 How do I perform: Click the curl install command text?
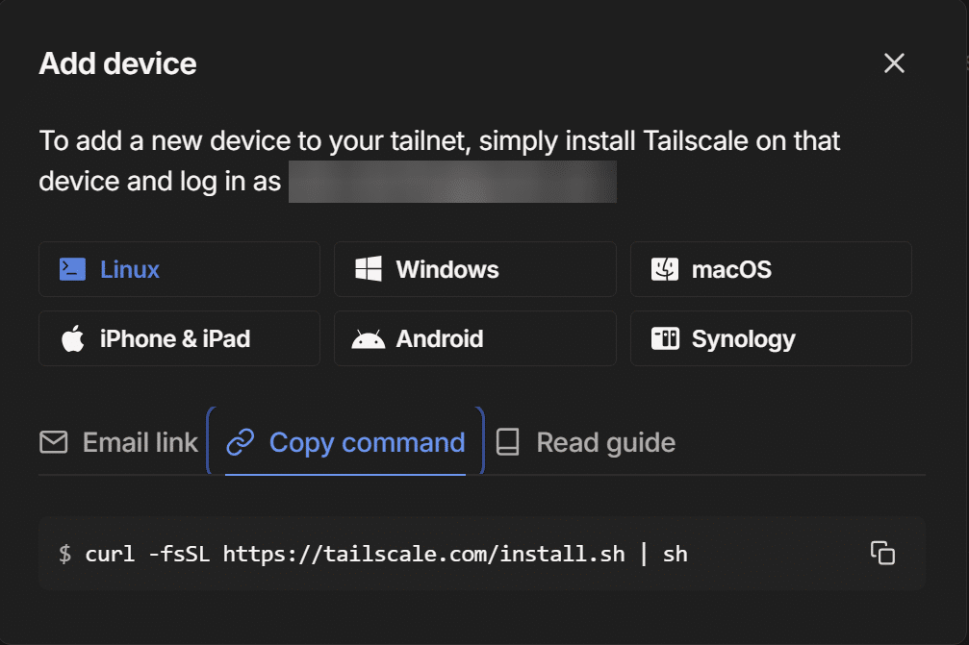point(386,554)
